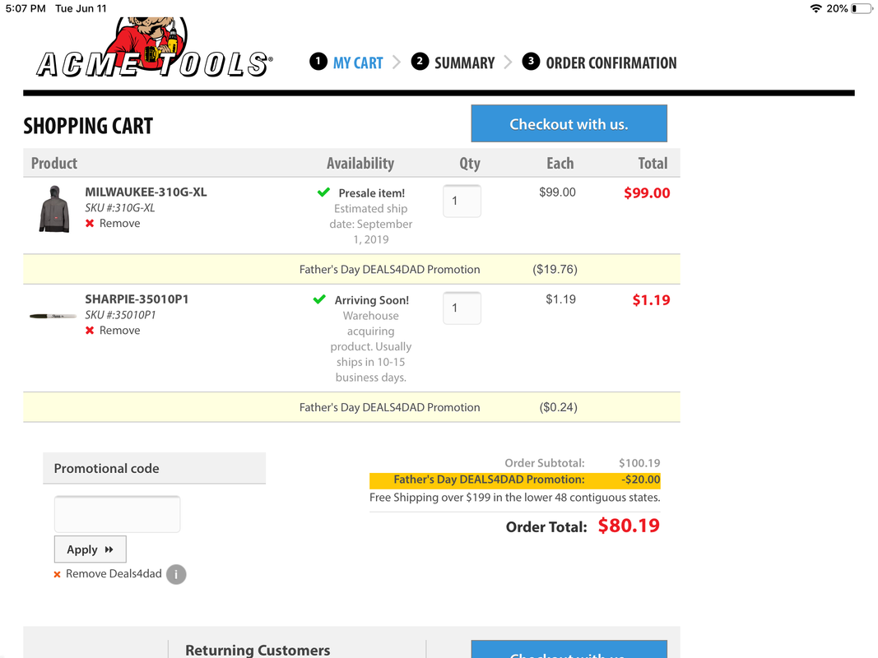Click the ($19.76) promotion amount
The width and height of the screenshot is (878, 658).
pyautogui.click(x=555, y=269)
